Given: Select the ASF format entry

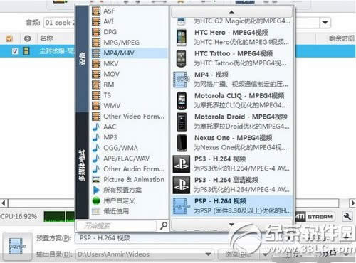Looking at the screenshot, I should tap(130, 11).
